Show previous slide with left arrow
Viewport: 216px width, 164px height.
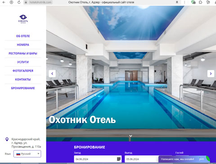52,73
